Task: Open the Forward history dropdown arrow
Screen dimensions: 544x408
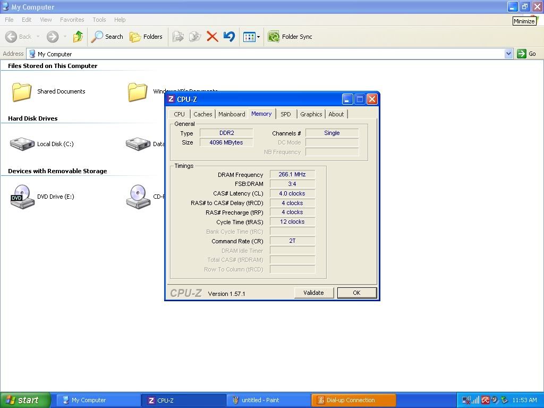Action: 65,37
